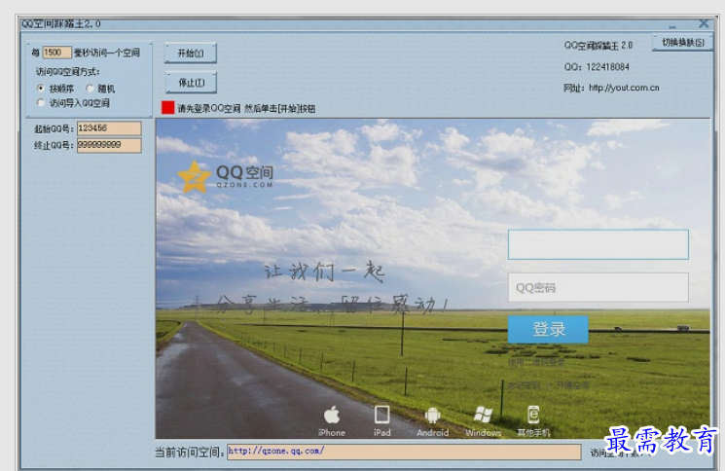The height and width of the screenshot is (471, 725).
Task: Click the blue 登录 login button
Action: 548,329
